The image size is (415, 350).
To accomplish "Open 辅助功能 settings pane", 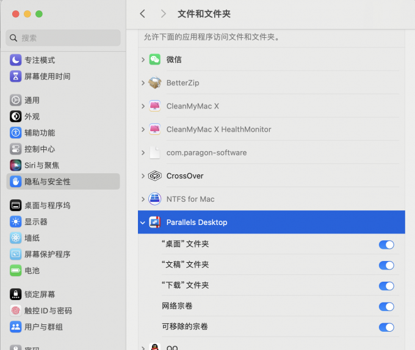I will pyautogui.click(x=63, y=133).
